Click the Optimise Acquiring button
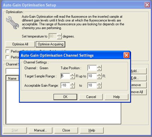This screenshot has height=137, width=152. [50, 44]
